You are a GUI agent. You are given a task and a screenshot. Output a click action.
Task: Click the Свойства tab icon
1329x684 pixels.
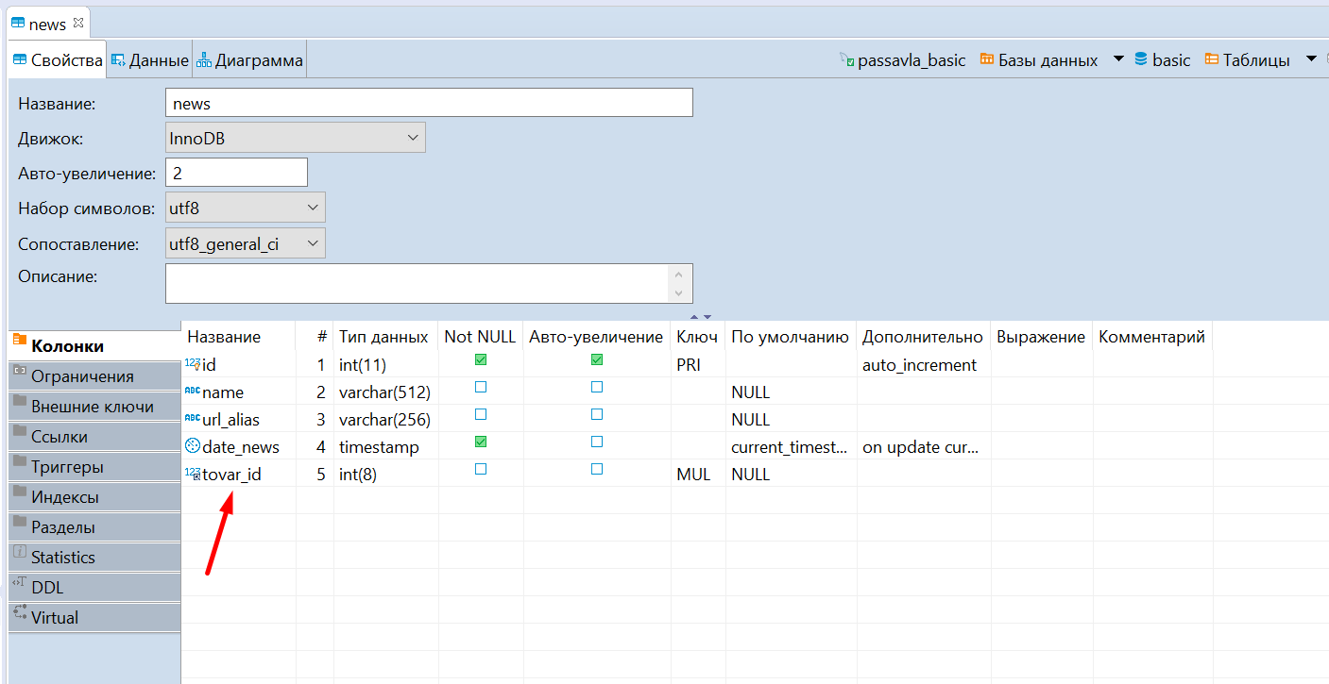20,60
